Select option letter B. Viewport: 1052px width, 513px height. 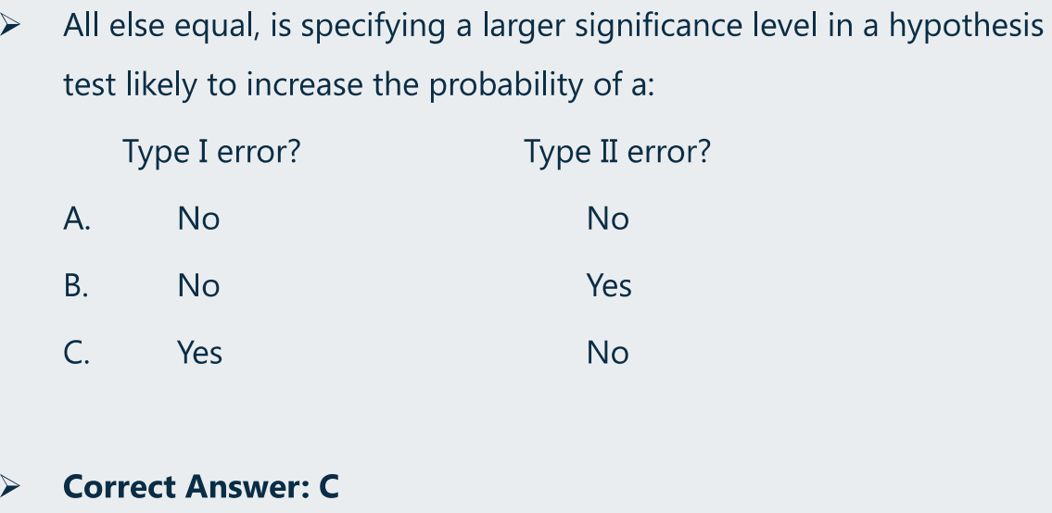pyautogui.click(x=77, y=286)
